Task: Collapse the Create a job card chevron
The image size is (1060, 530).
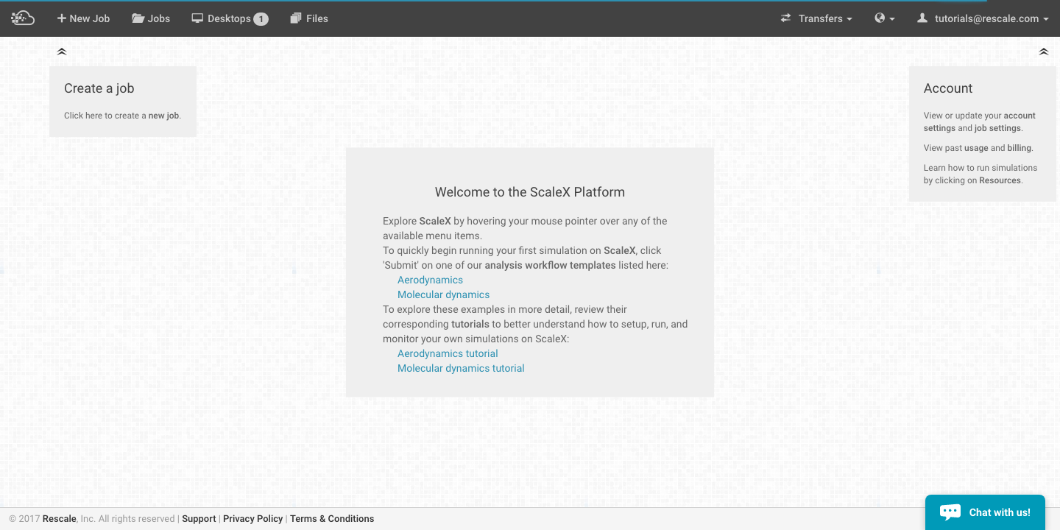Action: [62, 52]
